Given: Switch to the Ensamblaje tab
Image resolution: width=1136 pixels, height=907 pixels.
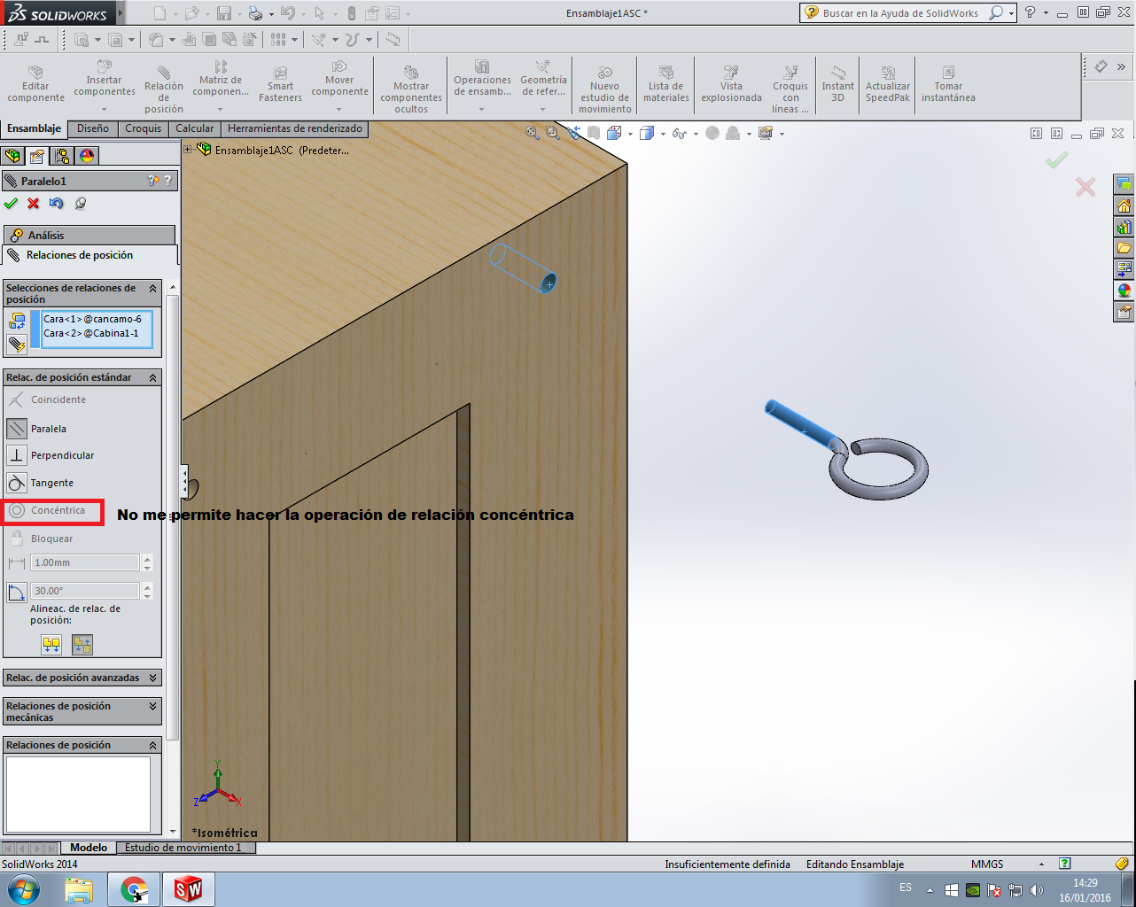Looking at the screenshot, I should click(34, 129).
